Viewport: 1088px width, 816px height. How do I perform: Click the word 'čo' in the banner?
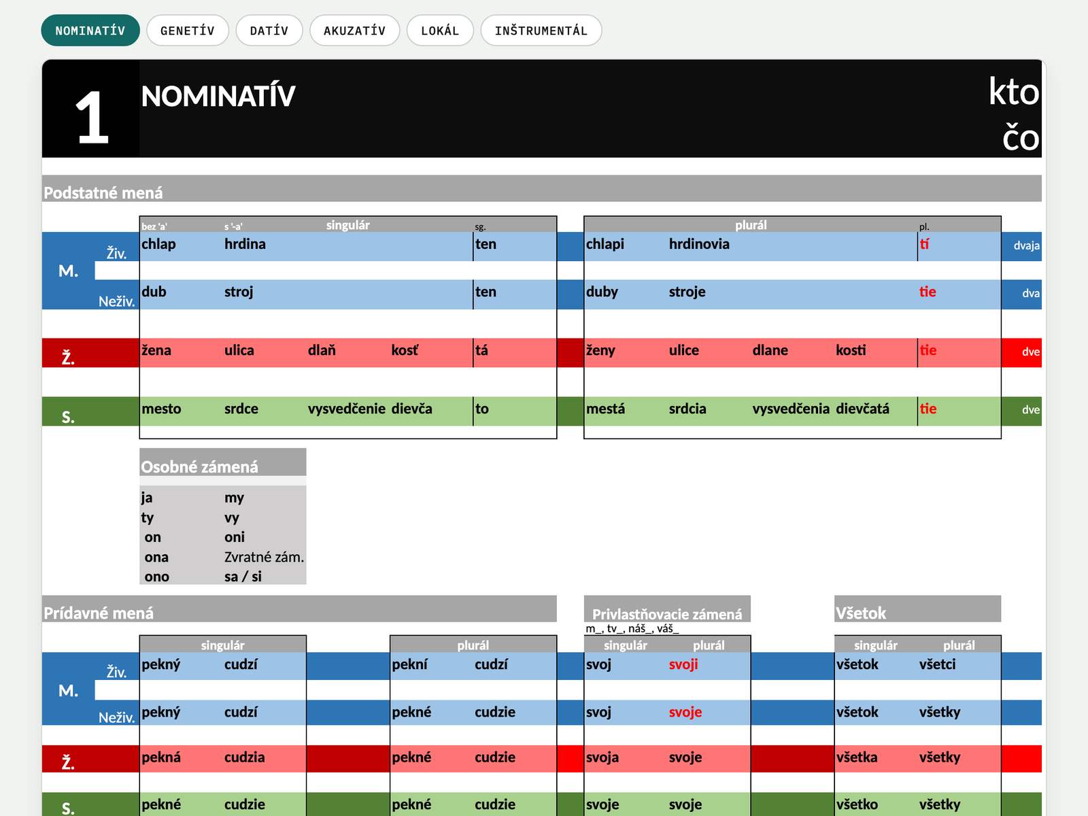1021,137
